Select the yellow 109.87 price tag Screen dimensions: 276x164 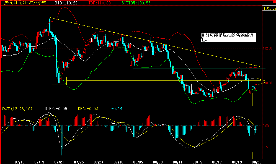269,9
